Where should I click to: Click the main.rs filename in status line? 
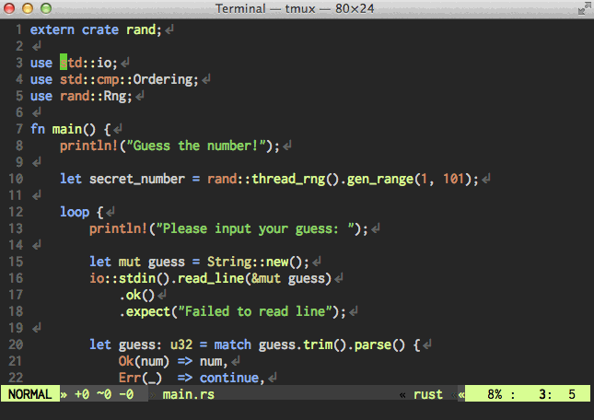click(x=188, y=394)
